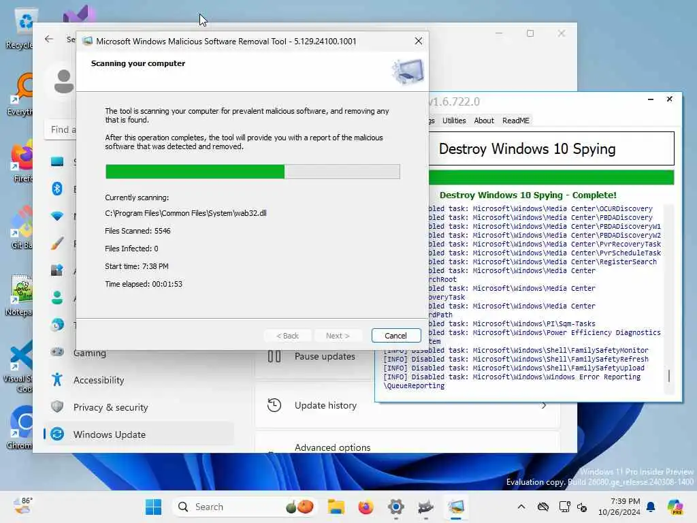Open Network wifi settings category icon
697x523 pixels.
pyautogui.click(x=57, y=216)
